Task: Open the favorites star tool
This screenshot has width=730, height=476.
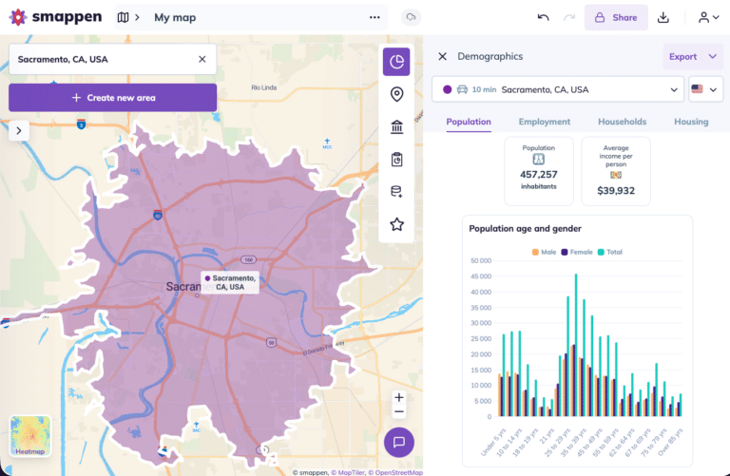Action: (x=396, y=224)
